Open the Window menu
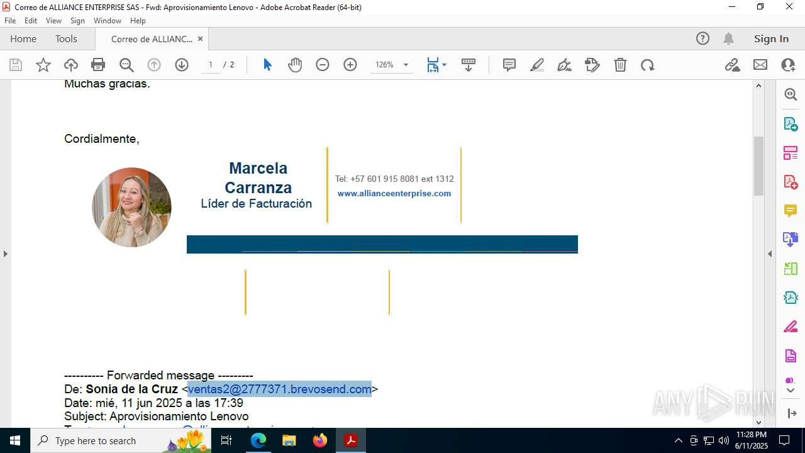This screenshot has width=805, height=453. point(108,21)
